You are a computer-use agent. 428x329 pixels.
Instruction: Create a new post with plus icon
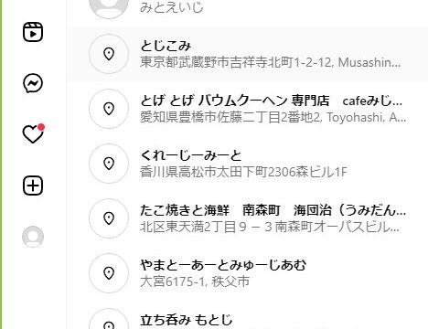[x=33, y=186]
